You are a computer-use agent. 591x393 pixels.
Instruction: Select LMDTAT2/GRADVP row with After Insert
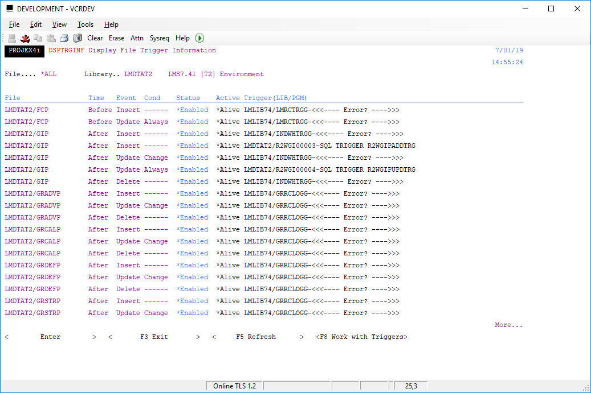click(x=202, y=194)
